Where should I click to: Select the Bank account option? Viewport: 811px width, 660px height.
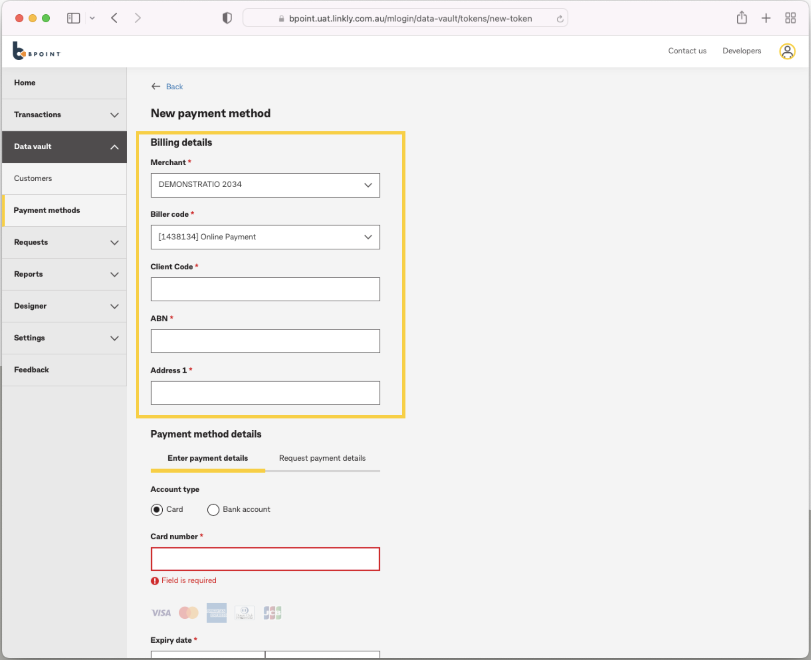point(213,510)
